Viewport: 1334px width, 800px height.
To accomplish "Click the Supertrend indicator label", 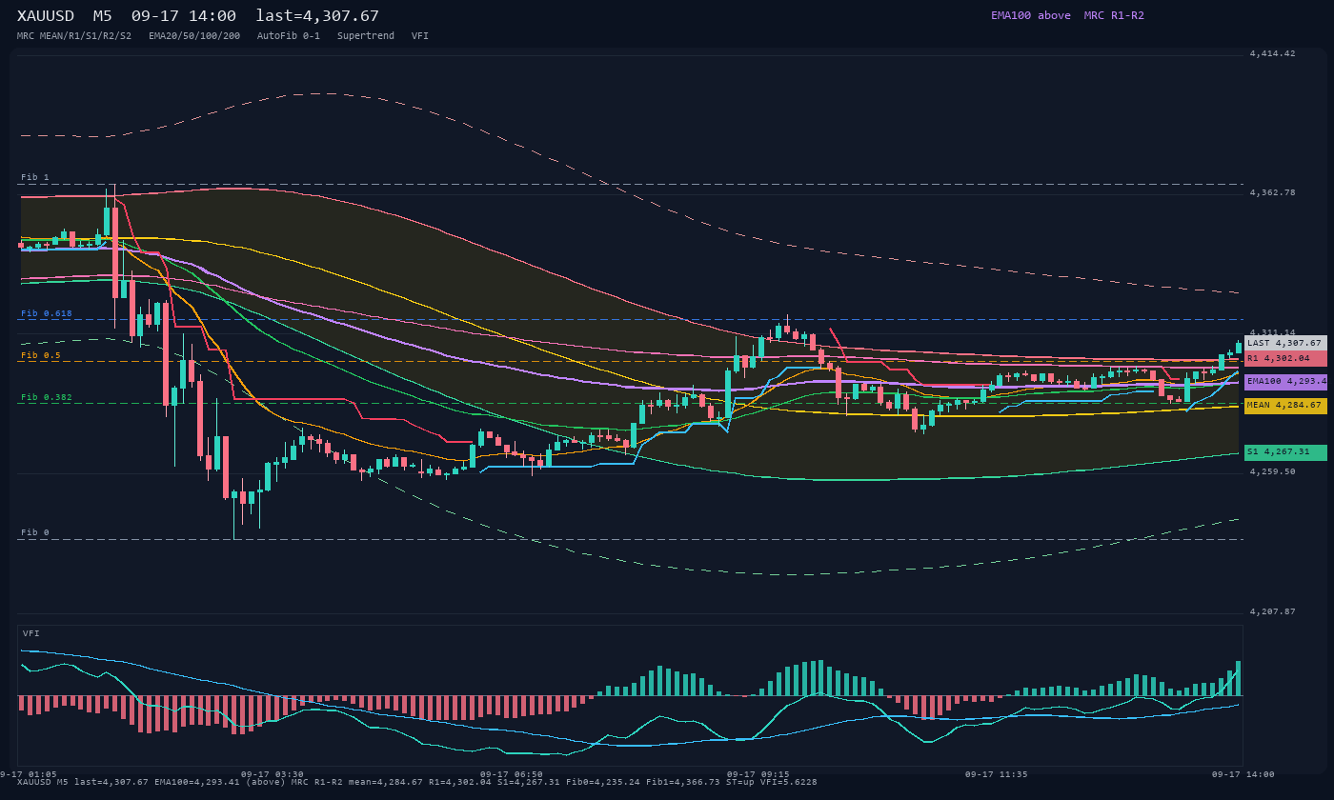I will coord(366,36).
